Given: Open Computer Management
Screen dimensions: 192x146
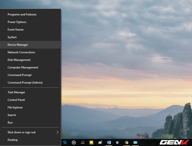Looking at the screenshot, I should 30,67.
